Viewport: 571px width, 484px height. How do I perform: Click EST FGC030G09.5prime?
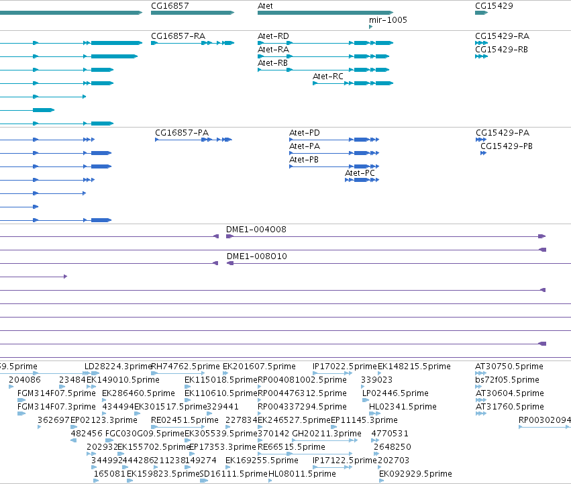click(x=145, y=434)
